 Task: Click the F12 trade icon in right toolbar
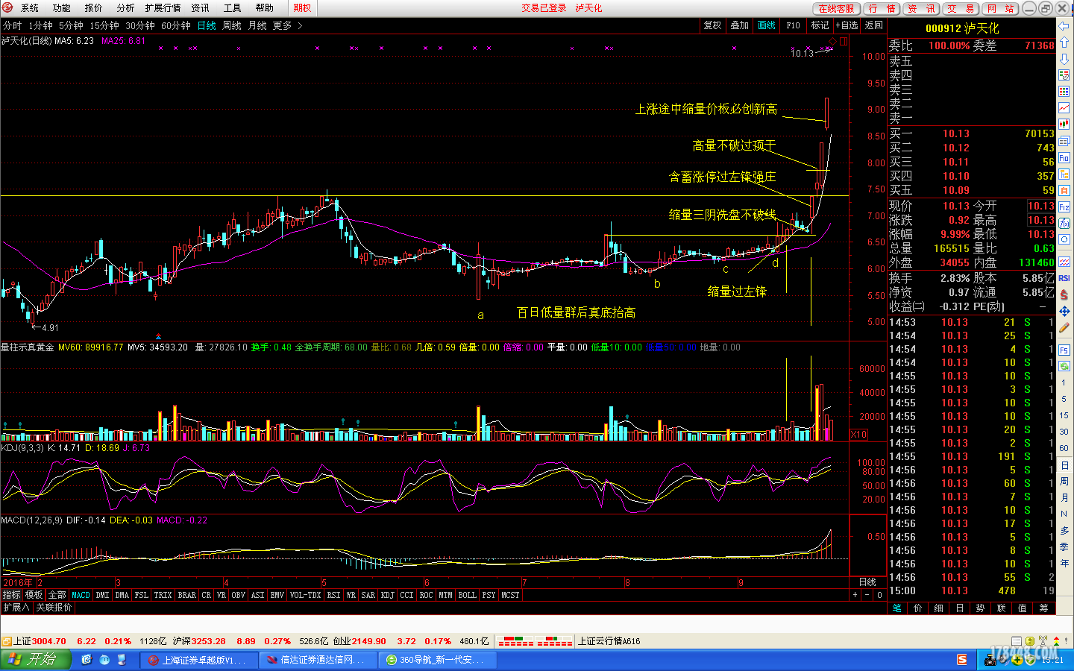pos(1064,207)
